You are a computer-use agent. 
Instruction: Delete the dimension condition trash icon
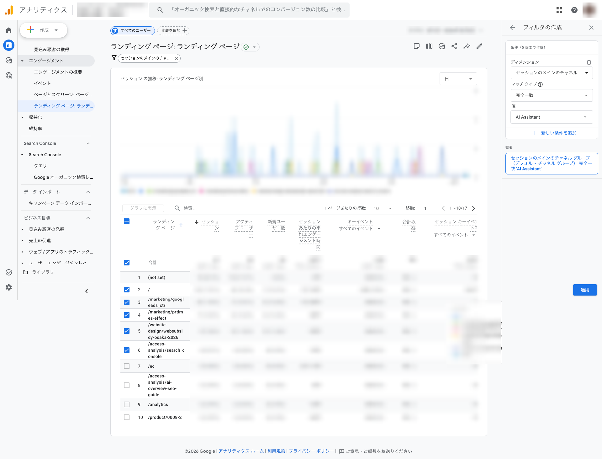(x=589, y=62)
